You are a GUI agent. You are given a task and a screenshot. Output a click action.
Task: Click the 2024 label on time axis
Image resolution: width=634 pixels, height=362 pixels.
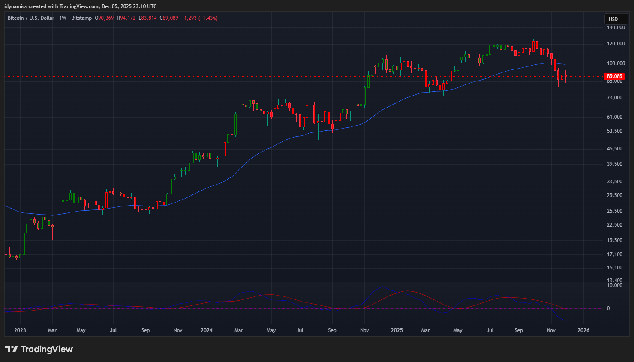pos(207,330)
